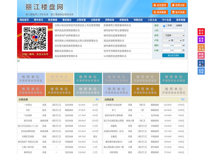Open the 丽江楼盘网出租房信息 header link
Viewport: 205px width, 154px height.
pos(62,15)
